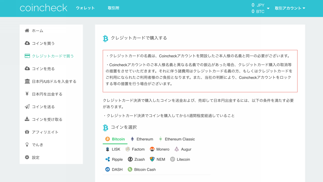Screen dimensions: 323x182
Task: Click Bitcoin icon next to クレジットカードで購入する heading
Action: coord(105,38)
